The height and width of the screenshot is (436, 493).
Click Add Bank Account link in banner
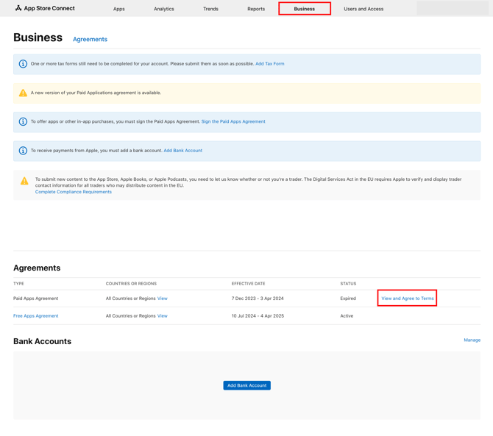[x=182, y=151]
